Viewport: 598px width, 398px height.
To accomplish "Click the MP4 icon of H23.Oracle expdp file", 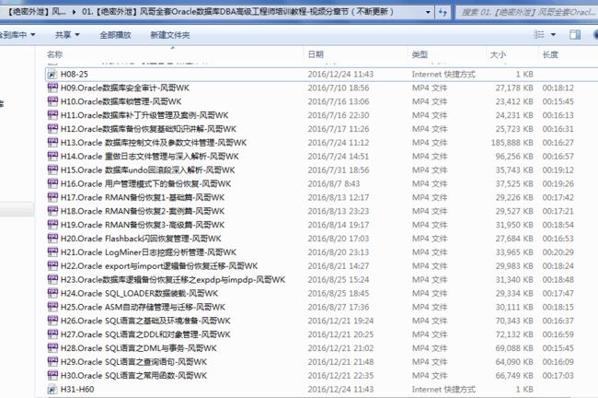I will click(x=52, y=279).
